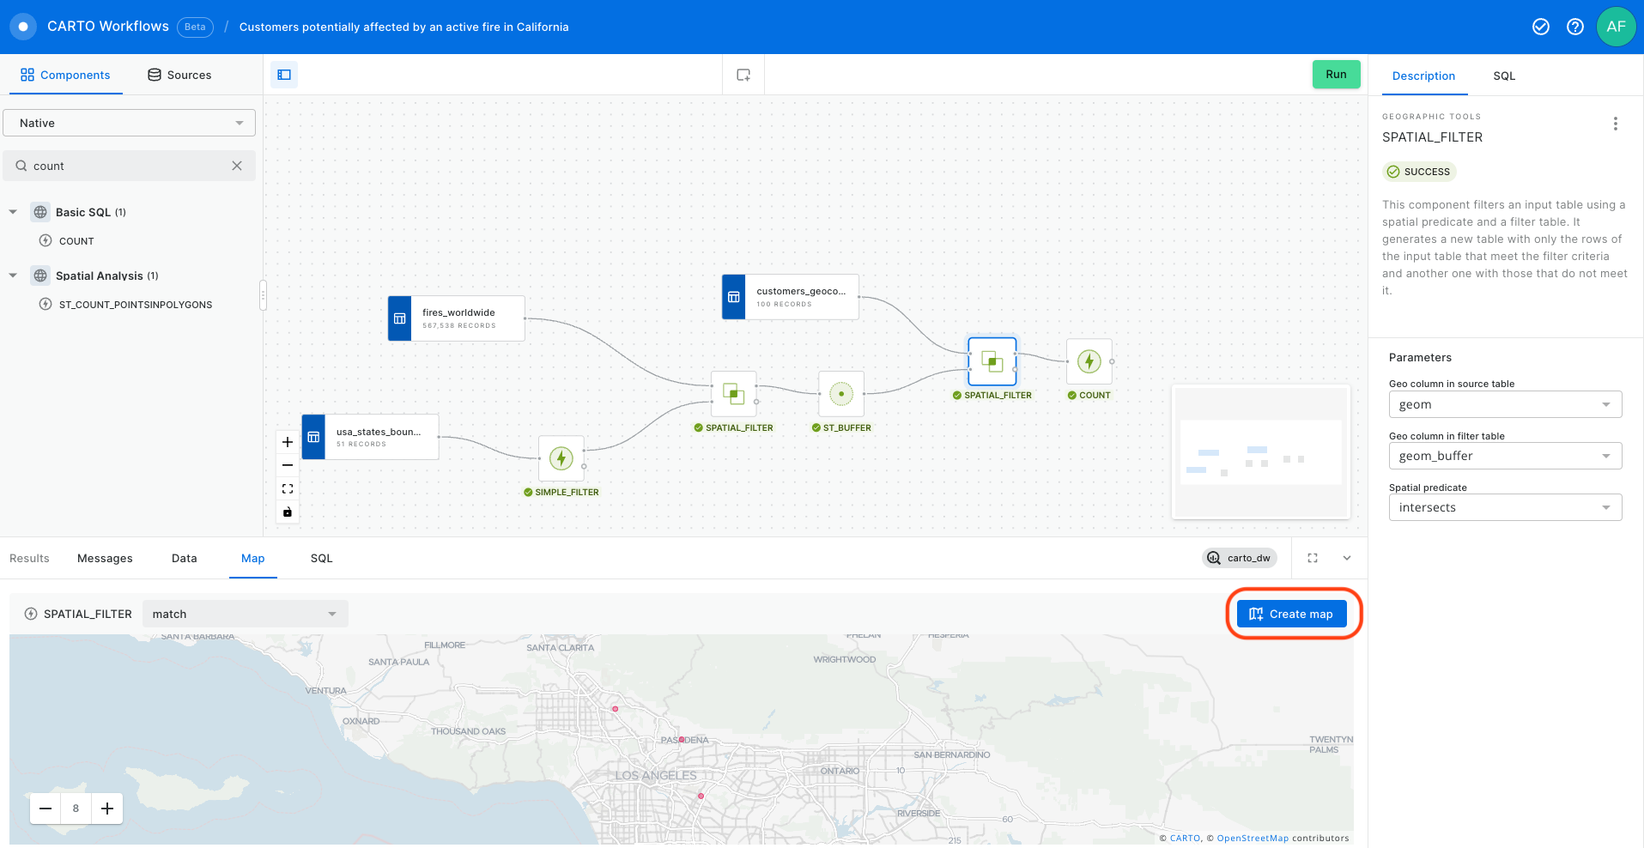The image size is (1644, 848).
Task: Clear the count search field
Action: pyautogui.click(x=237, y=166)
